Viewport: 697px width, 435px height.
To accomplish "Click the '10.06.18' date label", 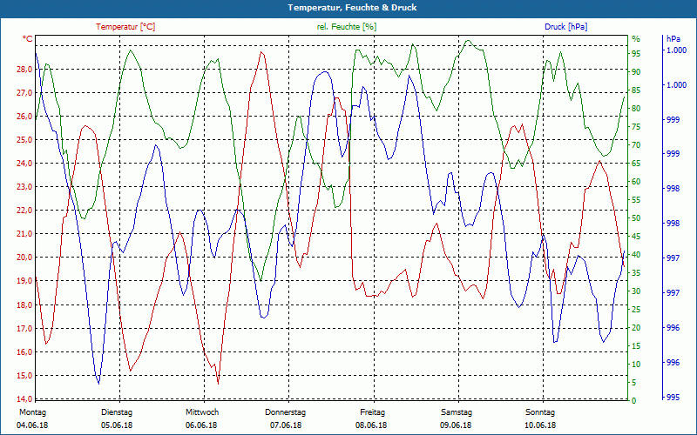I will coord(540,425).
